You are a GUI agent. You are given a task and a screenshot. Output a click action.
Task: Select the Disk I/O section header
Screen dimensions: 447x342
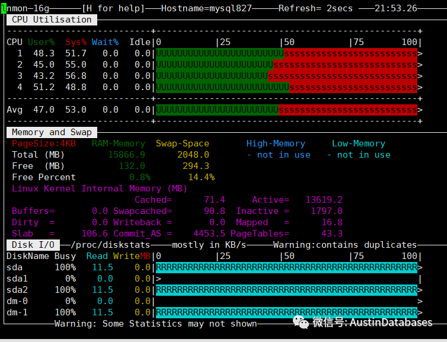click(33, 245)
